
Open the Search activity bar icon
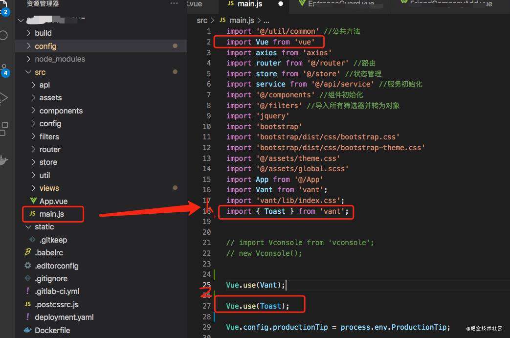[3, 35]
